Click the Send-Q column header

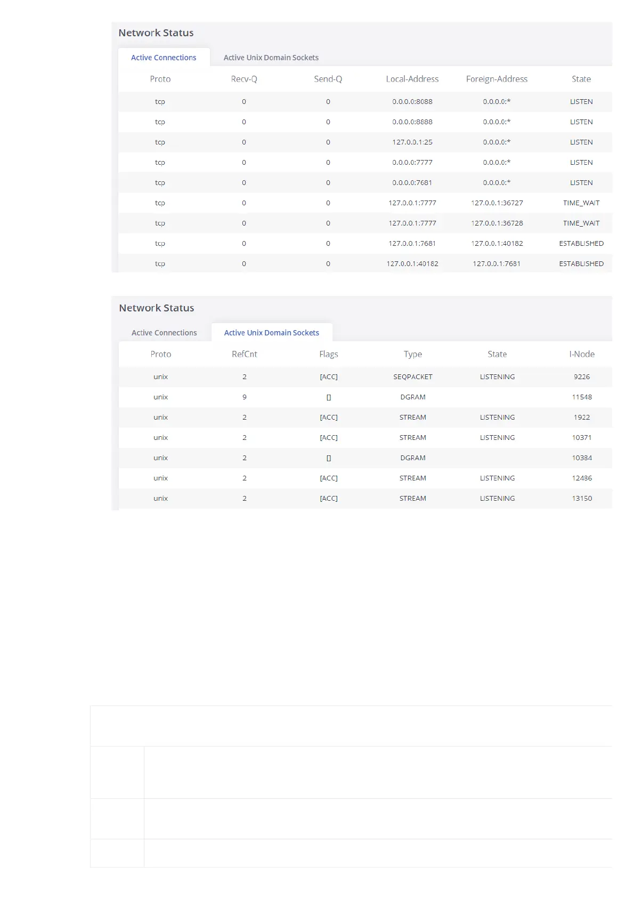328,79
